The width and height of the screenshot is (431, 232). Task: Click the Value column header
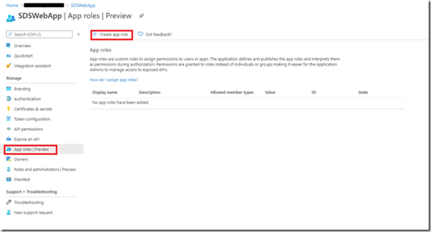(x=270, y=92)
